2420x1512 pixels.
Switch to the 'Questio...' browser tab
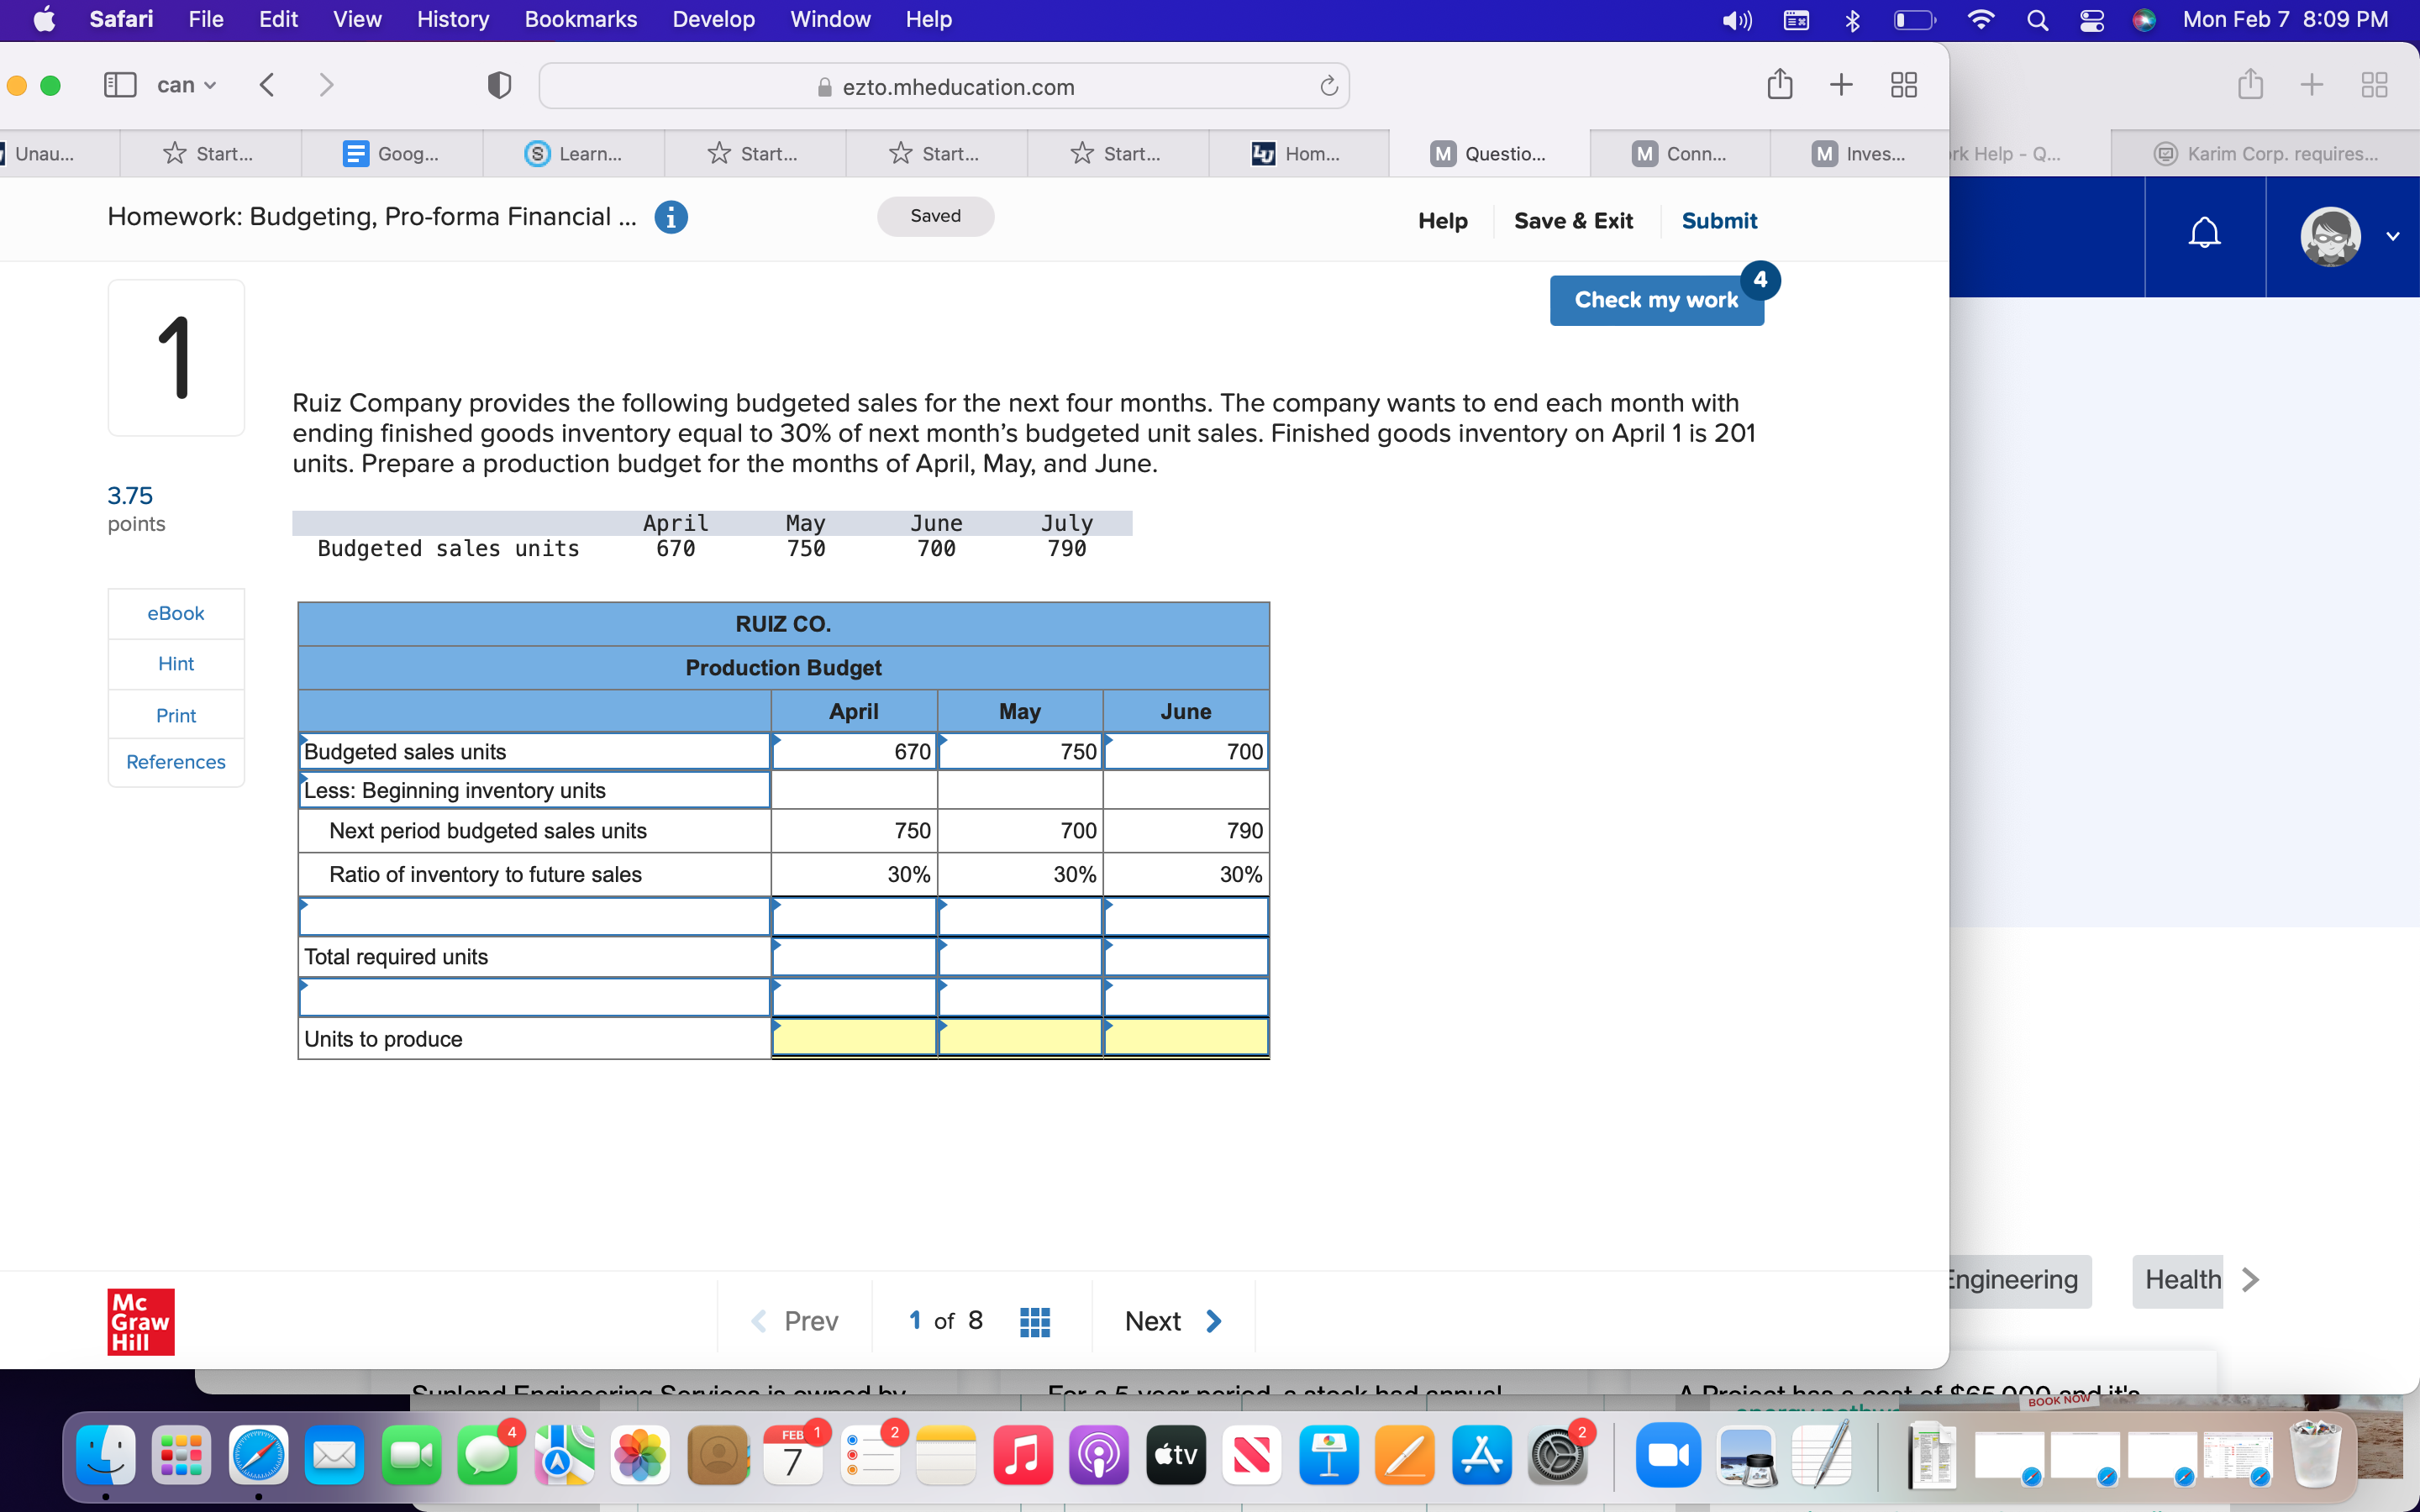tap(1488, 153)
